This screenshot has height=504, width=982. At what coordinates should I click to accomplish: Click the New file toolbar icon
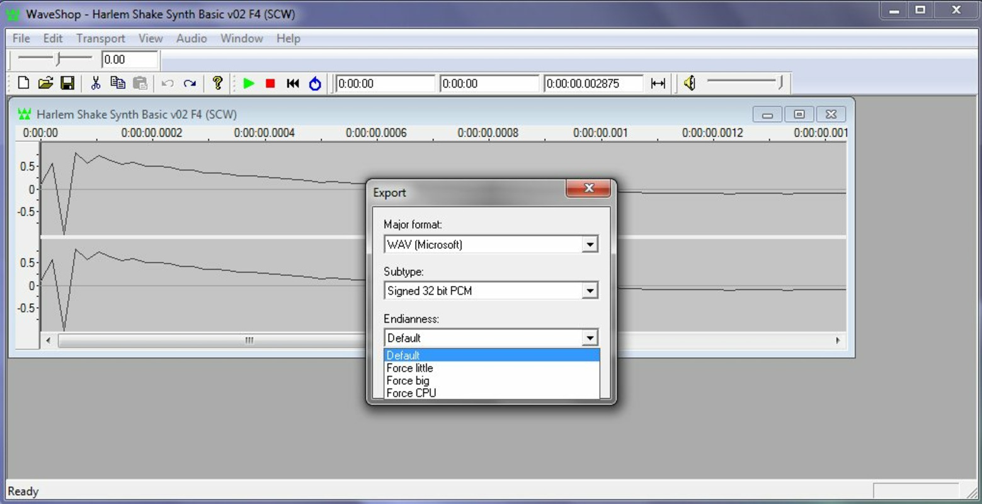coord(23,83)
